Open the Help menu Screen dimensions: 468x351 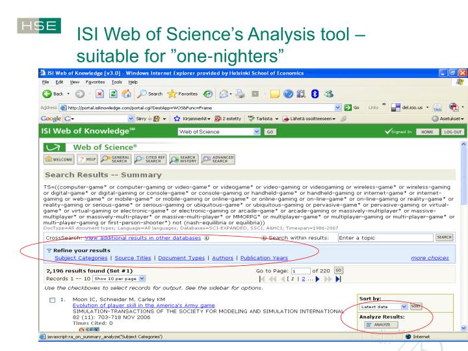tap(133, 82)
